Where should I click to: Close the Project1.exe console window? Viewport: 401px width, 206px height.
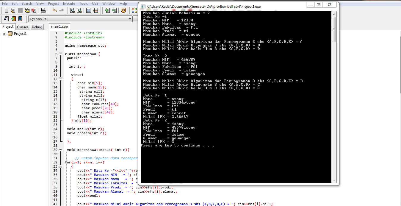click(330, 5)
